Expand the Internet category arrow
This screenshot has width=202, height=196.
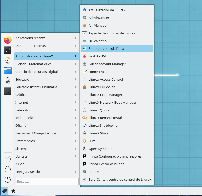tap(76, 102)
